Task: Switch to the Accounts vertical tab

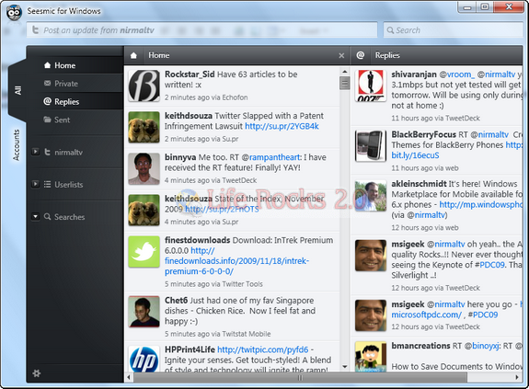Action: click(x=17, y=145)
